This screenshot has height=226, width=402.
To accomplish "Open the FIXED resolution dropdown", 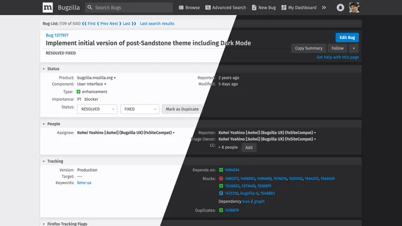I will [x=140, y=109].
